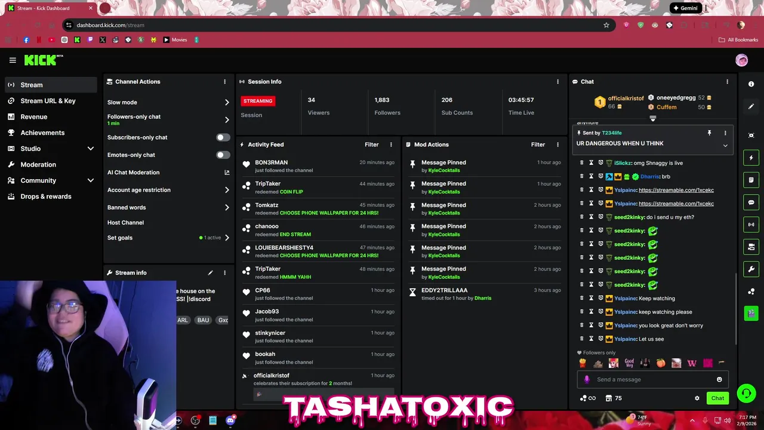Click the fries emote in quick emotes
764x430 pixels.
(x=583, y=363)
